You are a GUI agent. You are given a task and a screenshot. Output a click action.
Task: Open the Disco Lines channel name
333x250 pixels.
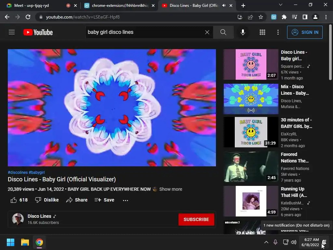39,216
